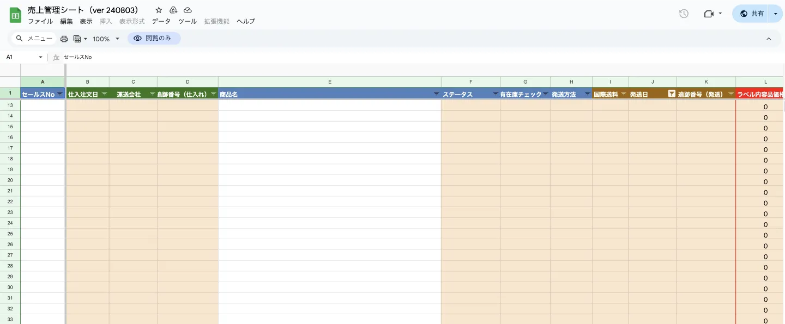The height and width of the screenshot is (324, 785).
Task: Click the メニュー search box
Action: [x=34, y=39]
